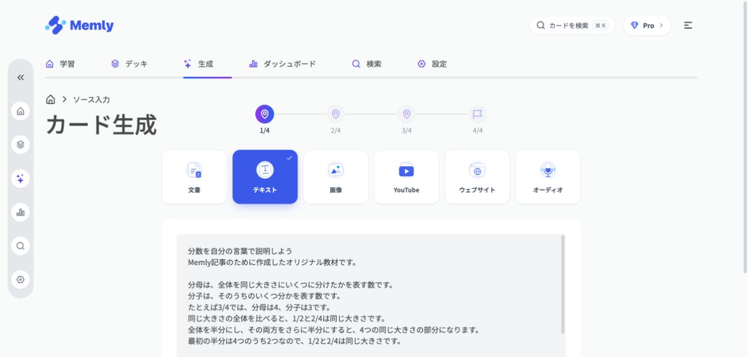Click the line starting 最初の半分は4つのうち
This screenshot has width=748, height=357.
point(294,341)
